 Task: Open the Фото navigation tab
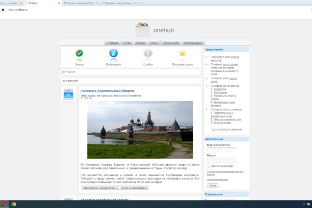(x=127, y=43)
